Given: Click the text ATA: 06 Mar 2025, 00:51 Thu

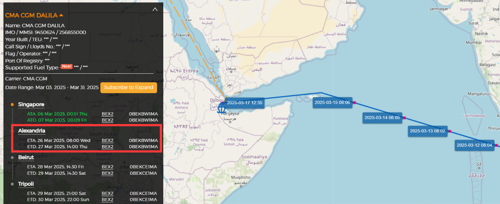Looking at the screenshot, I should pyautogui.click(x=57, y=114).
